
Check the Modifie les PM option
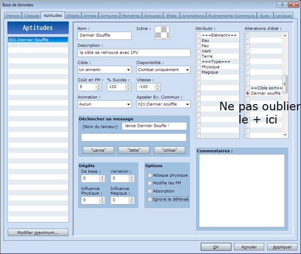(x=150, y=183)
